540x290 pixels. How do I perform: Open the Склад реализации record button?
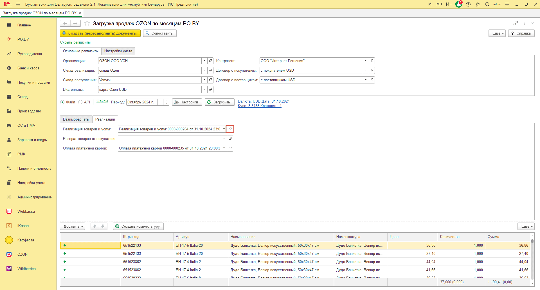coord(210,70)
